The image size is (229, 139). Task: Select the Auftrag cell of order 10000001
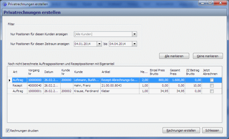point(19,91)
